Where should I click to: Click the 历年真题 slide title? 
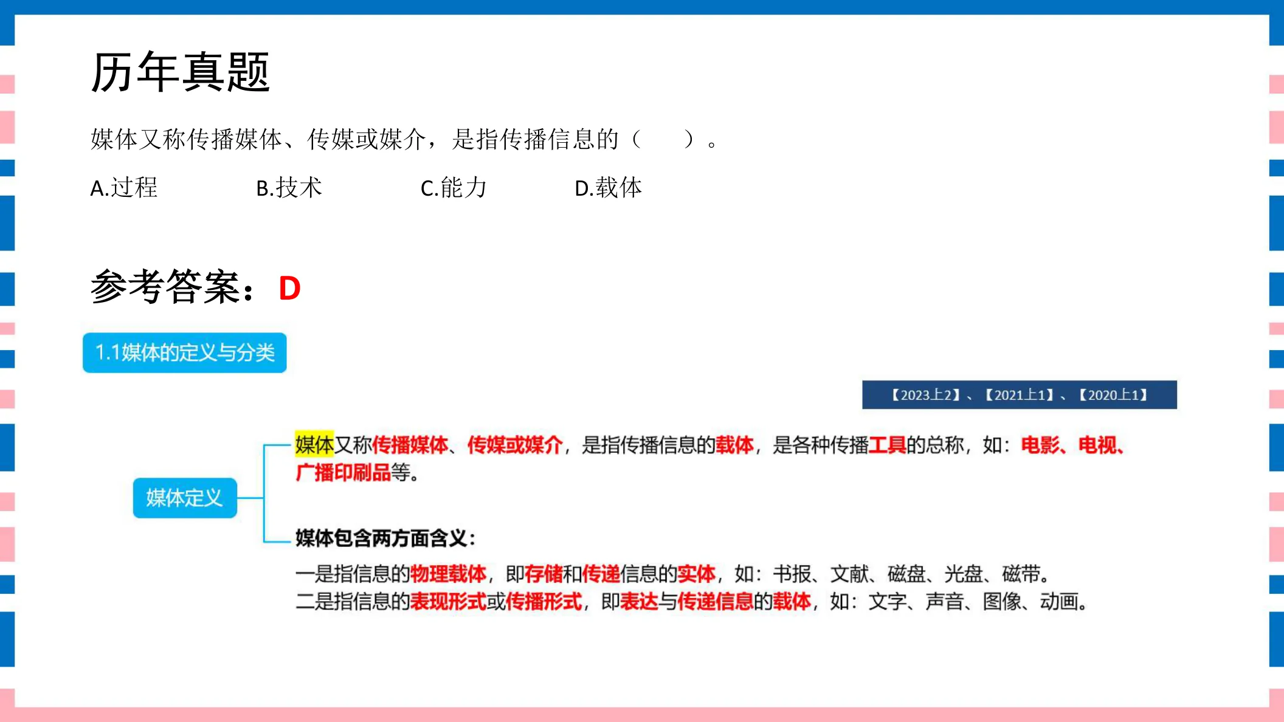coord(180,72)
